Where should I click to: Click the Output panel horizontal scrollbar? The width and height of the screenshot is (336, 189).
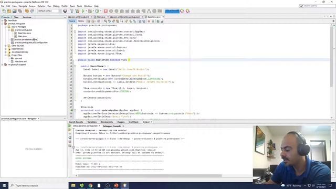coord(150,175)
